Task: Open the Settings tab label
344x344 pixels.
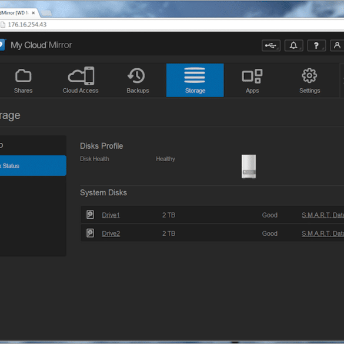Action: point(310,91)
